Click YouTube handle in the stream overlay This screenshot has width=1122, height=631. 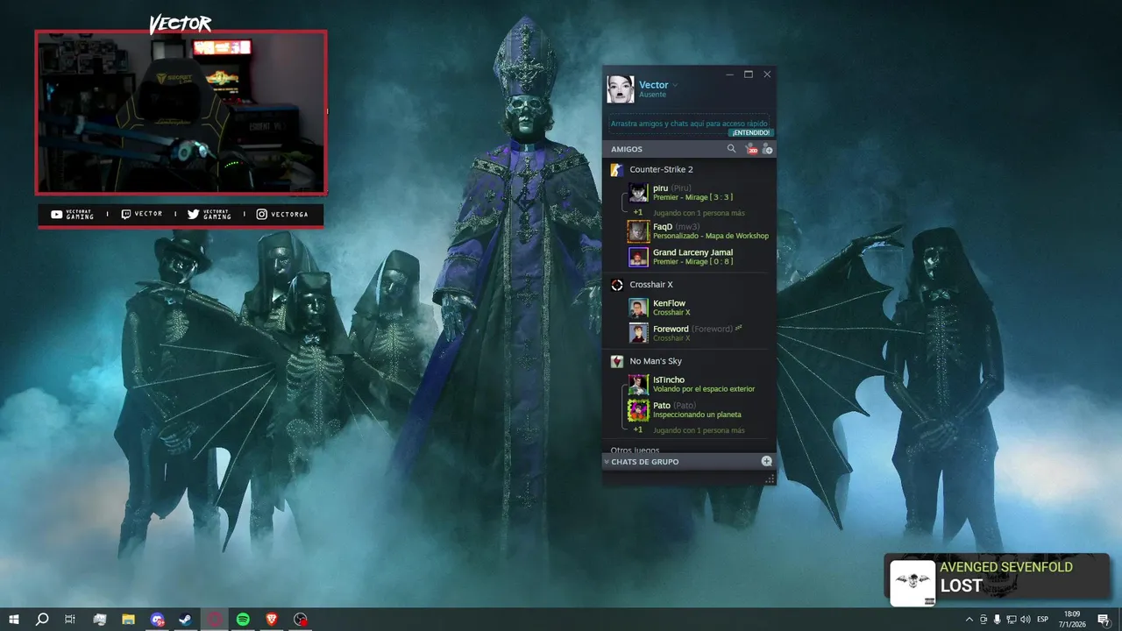click(x=73, y=214)
